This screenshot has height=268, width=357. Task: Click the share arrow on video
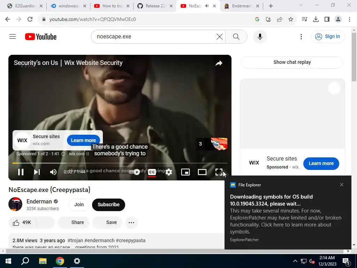click(219, 63)
